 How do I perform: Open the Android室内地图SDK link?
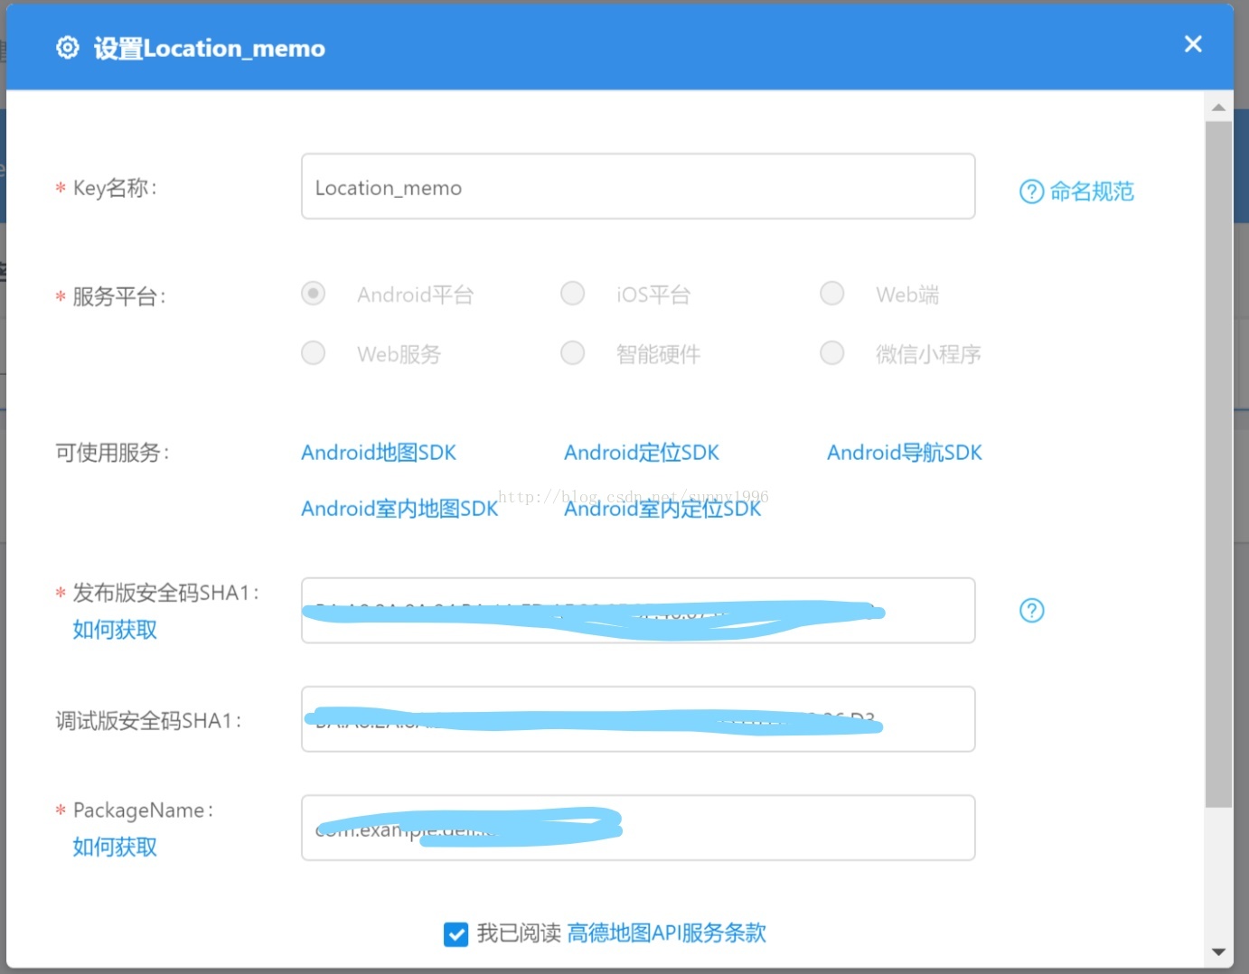(x=399, y=509)
